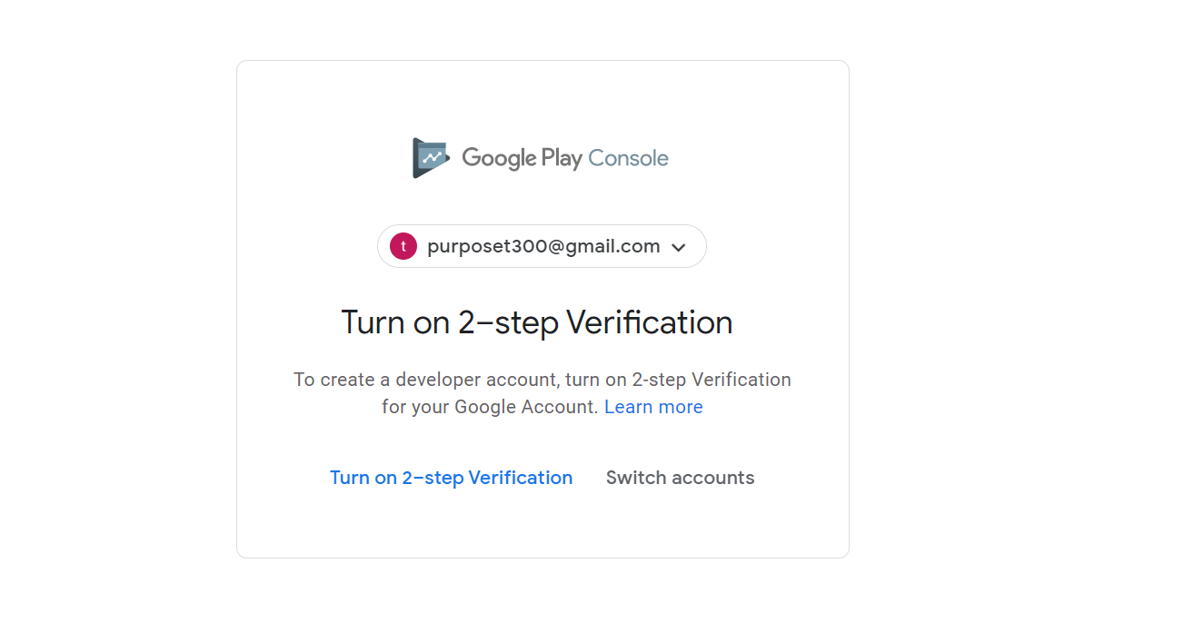This screenshot has width=1204, height=623.
Task: Start enabling 2-step Verification via blue link
Action: click(452, 478)
